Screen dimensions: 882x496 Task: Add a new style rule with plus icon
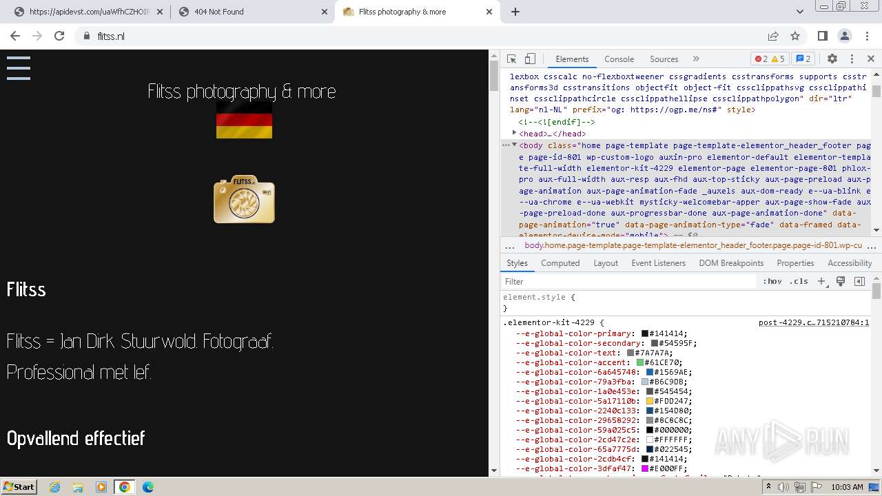click(x=821, y=282)
